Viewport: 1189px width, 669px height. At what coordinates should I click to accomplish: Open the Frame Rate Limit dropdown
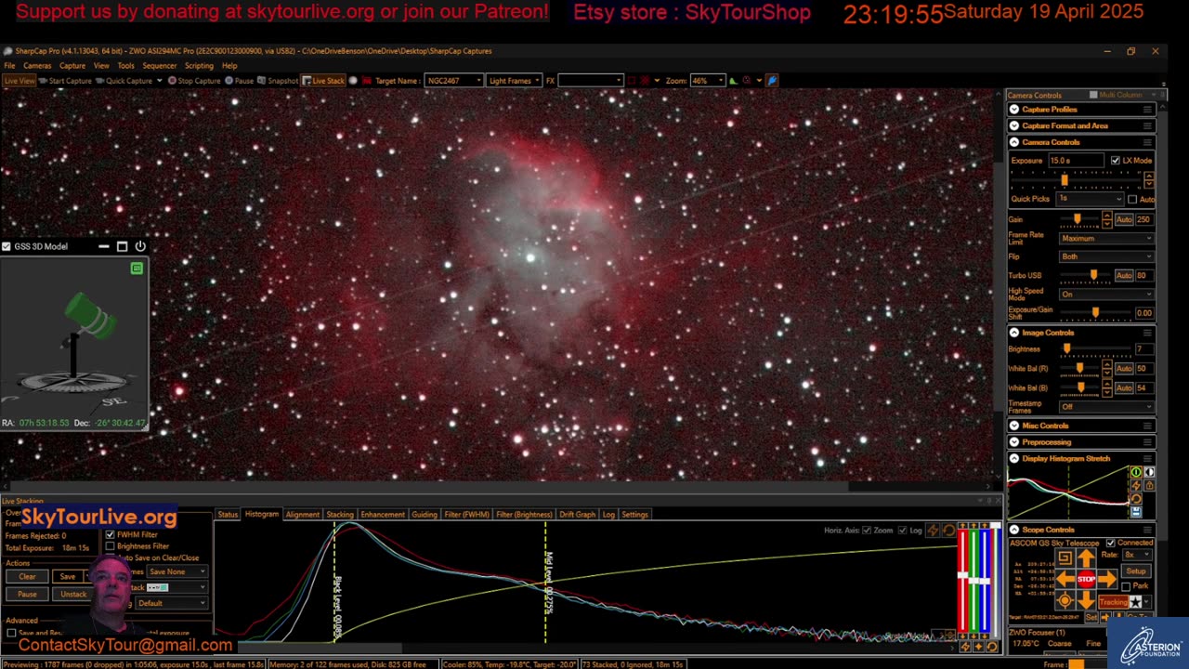coord(1106,238)
